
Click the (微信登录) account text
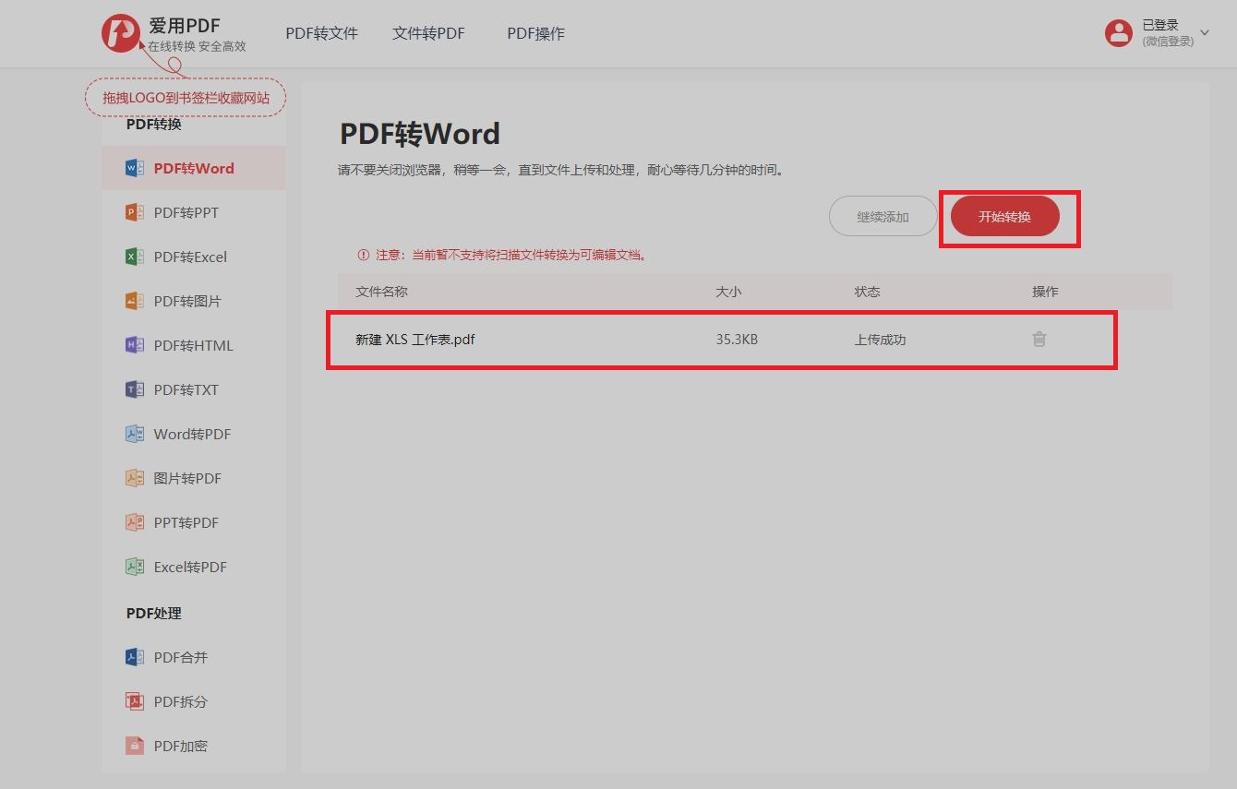point(1168,42)
